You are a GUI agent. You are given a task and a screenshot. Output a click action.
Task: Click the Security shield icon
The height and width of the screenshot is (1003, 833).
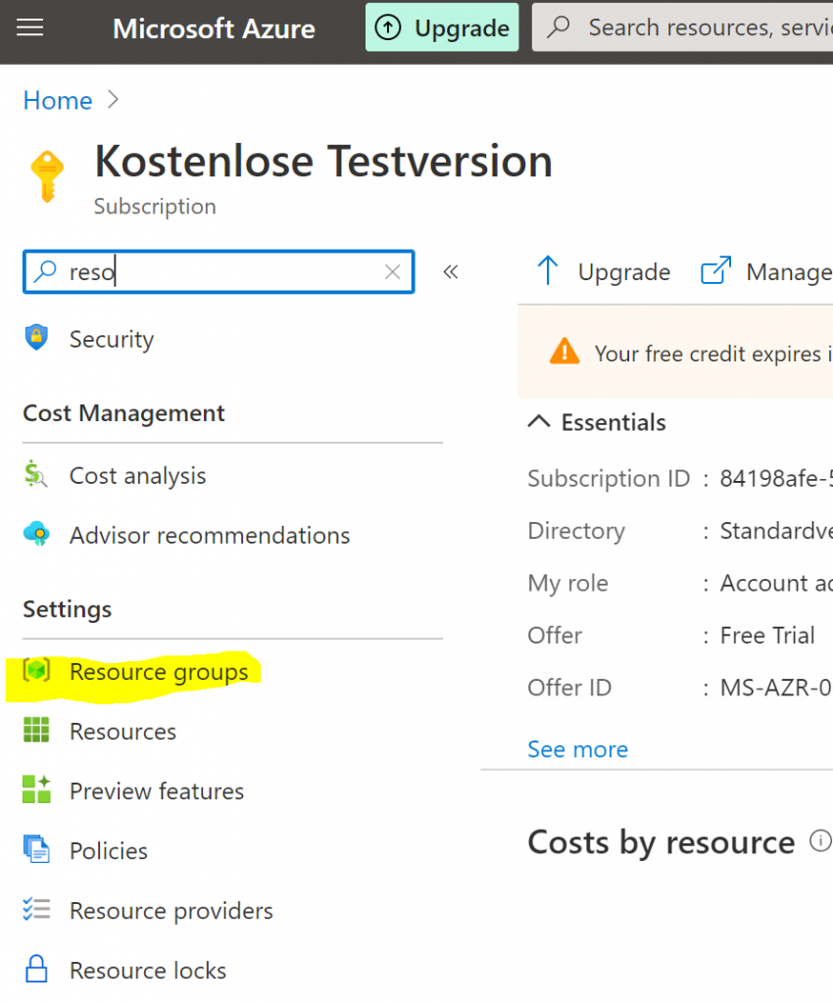coord(36,337)
